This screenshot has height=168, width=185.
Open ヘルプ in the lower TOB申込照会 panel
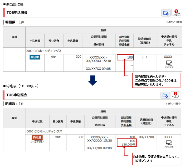coord(176,95)
